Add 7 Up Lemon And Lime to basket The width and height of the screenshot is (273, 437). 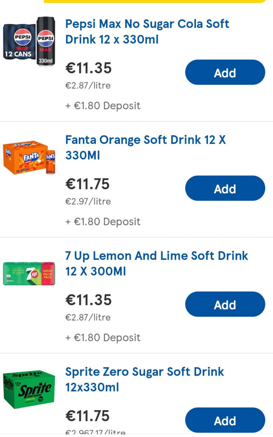(x=225, y=304)
